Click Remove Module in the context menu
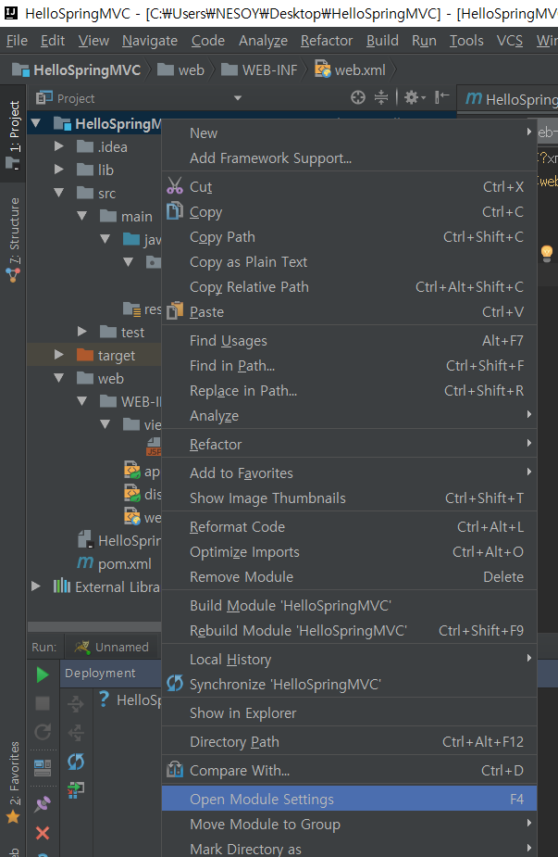Screen dimensions: 558x857 tap(350, 576)
